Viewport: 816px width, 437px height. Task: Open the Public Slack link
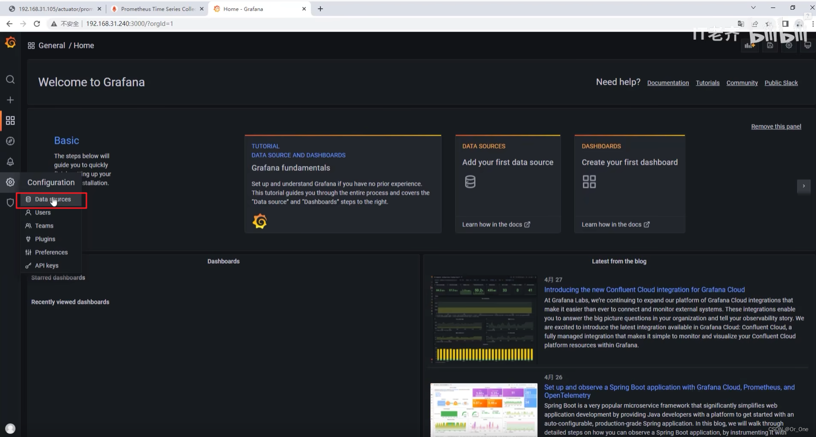(x=781, y=83)
